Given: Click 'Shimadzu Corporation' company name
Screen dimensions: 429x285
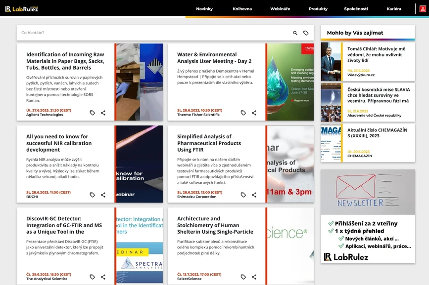Looking at the screenshot, I should pyautogui.click(x=197, y=197).
